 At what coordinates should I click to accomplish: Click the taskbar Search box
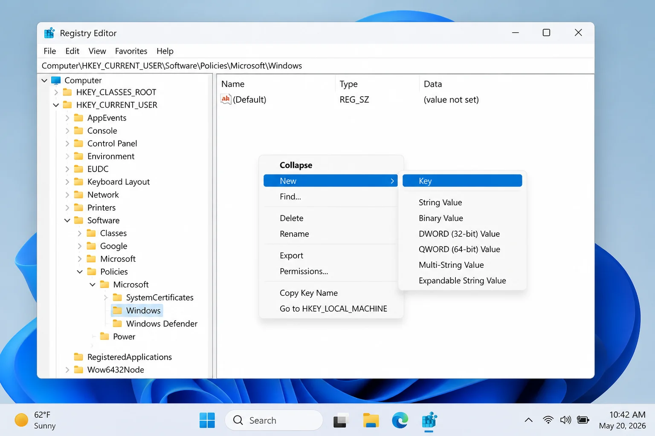(273, 420)
